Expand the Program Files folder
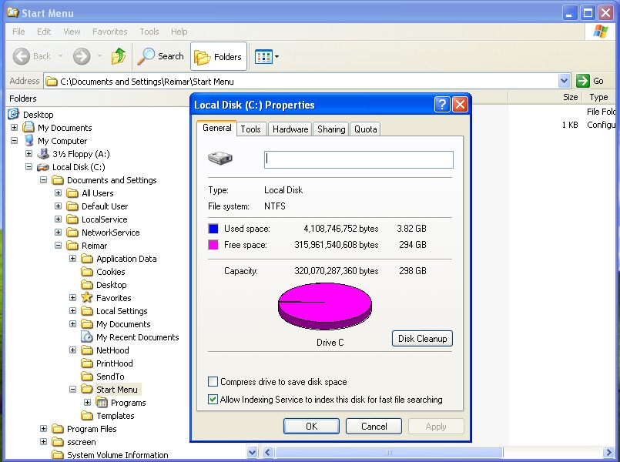620x462 pixels. [43, 428]
